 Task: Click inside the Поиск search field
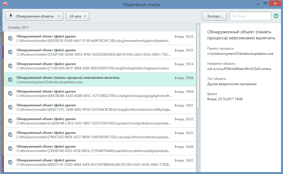coord(252,16)
